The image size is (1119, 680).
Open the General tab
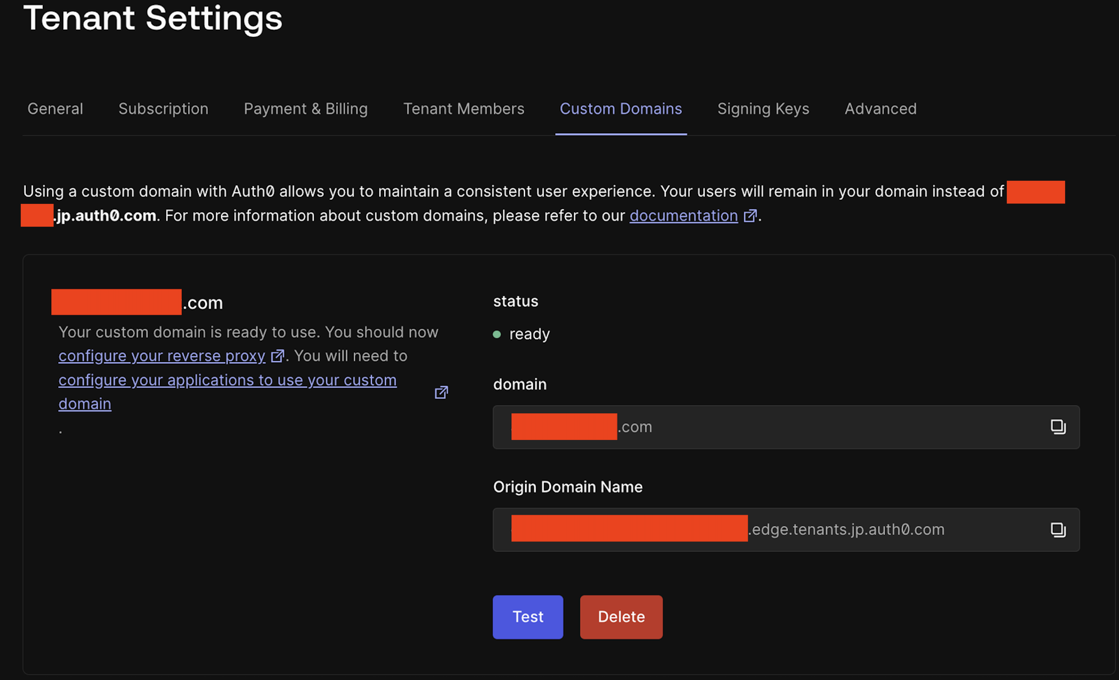(x=55, y=109)
